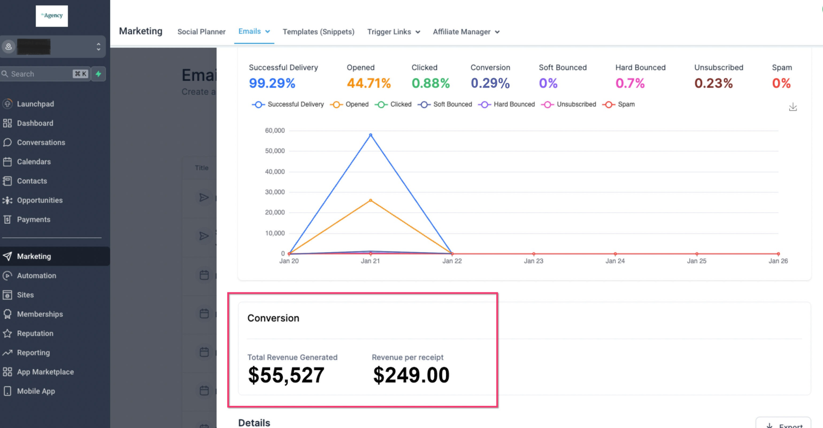Image resolution: width=823 pixels, height=428 pixels.
Task: Open the Conversations sidebar item
Action: point(41,142)
